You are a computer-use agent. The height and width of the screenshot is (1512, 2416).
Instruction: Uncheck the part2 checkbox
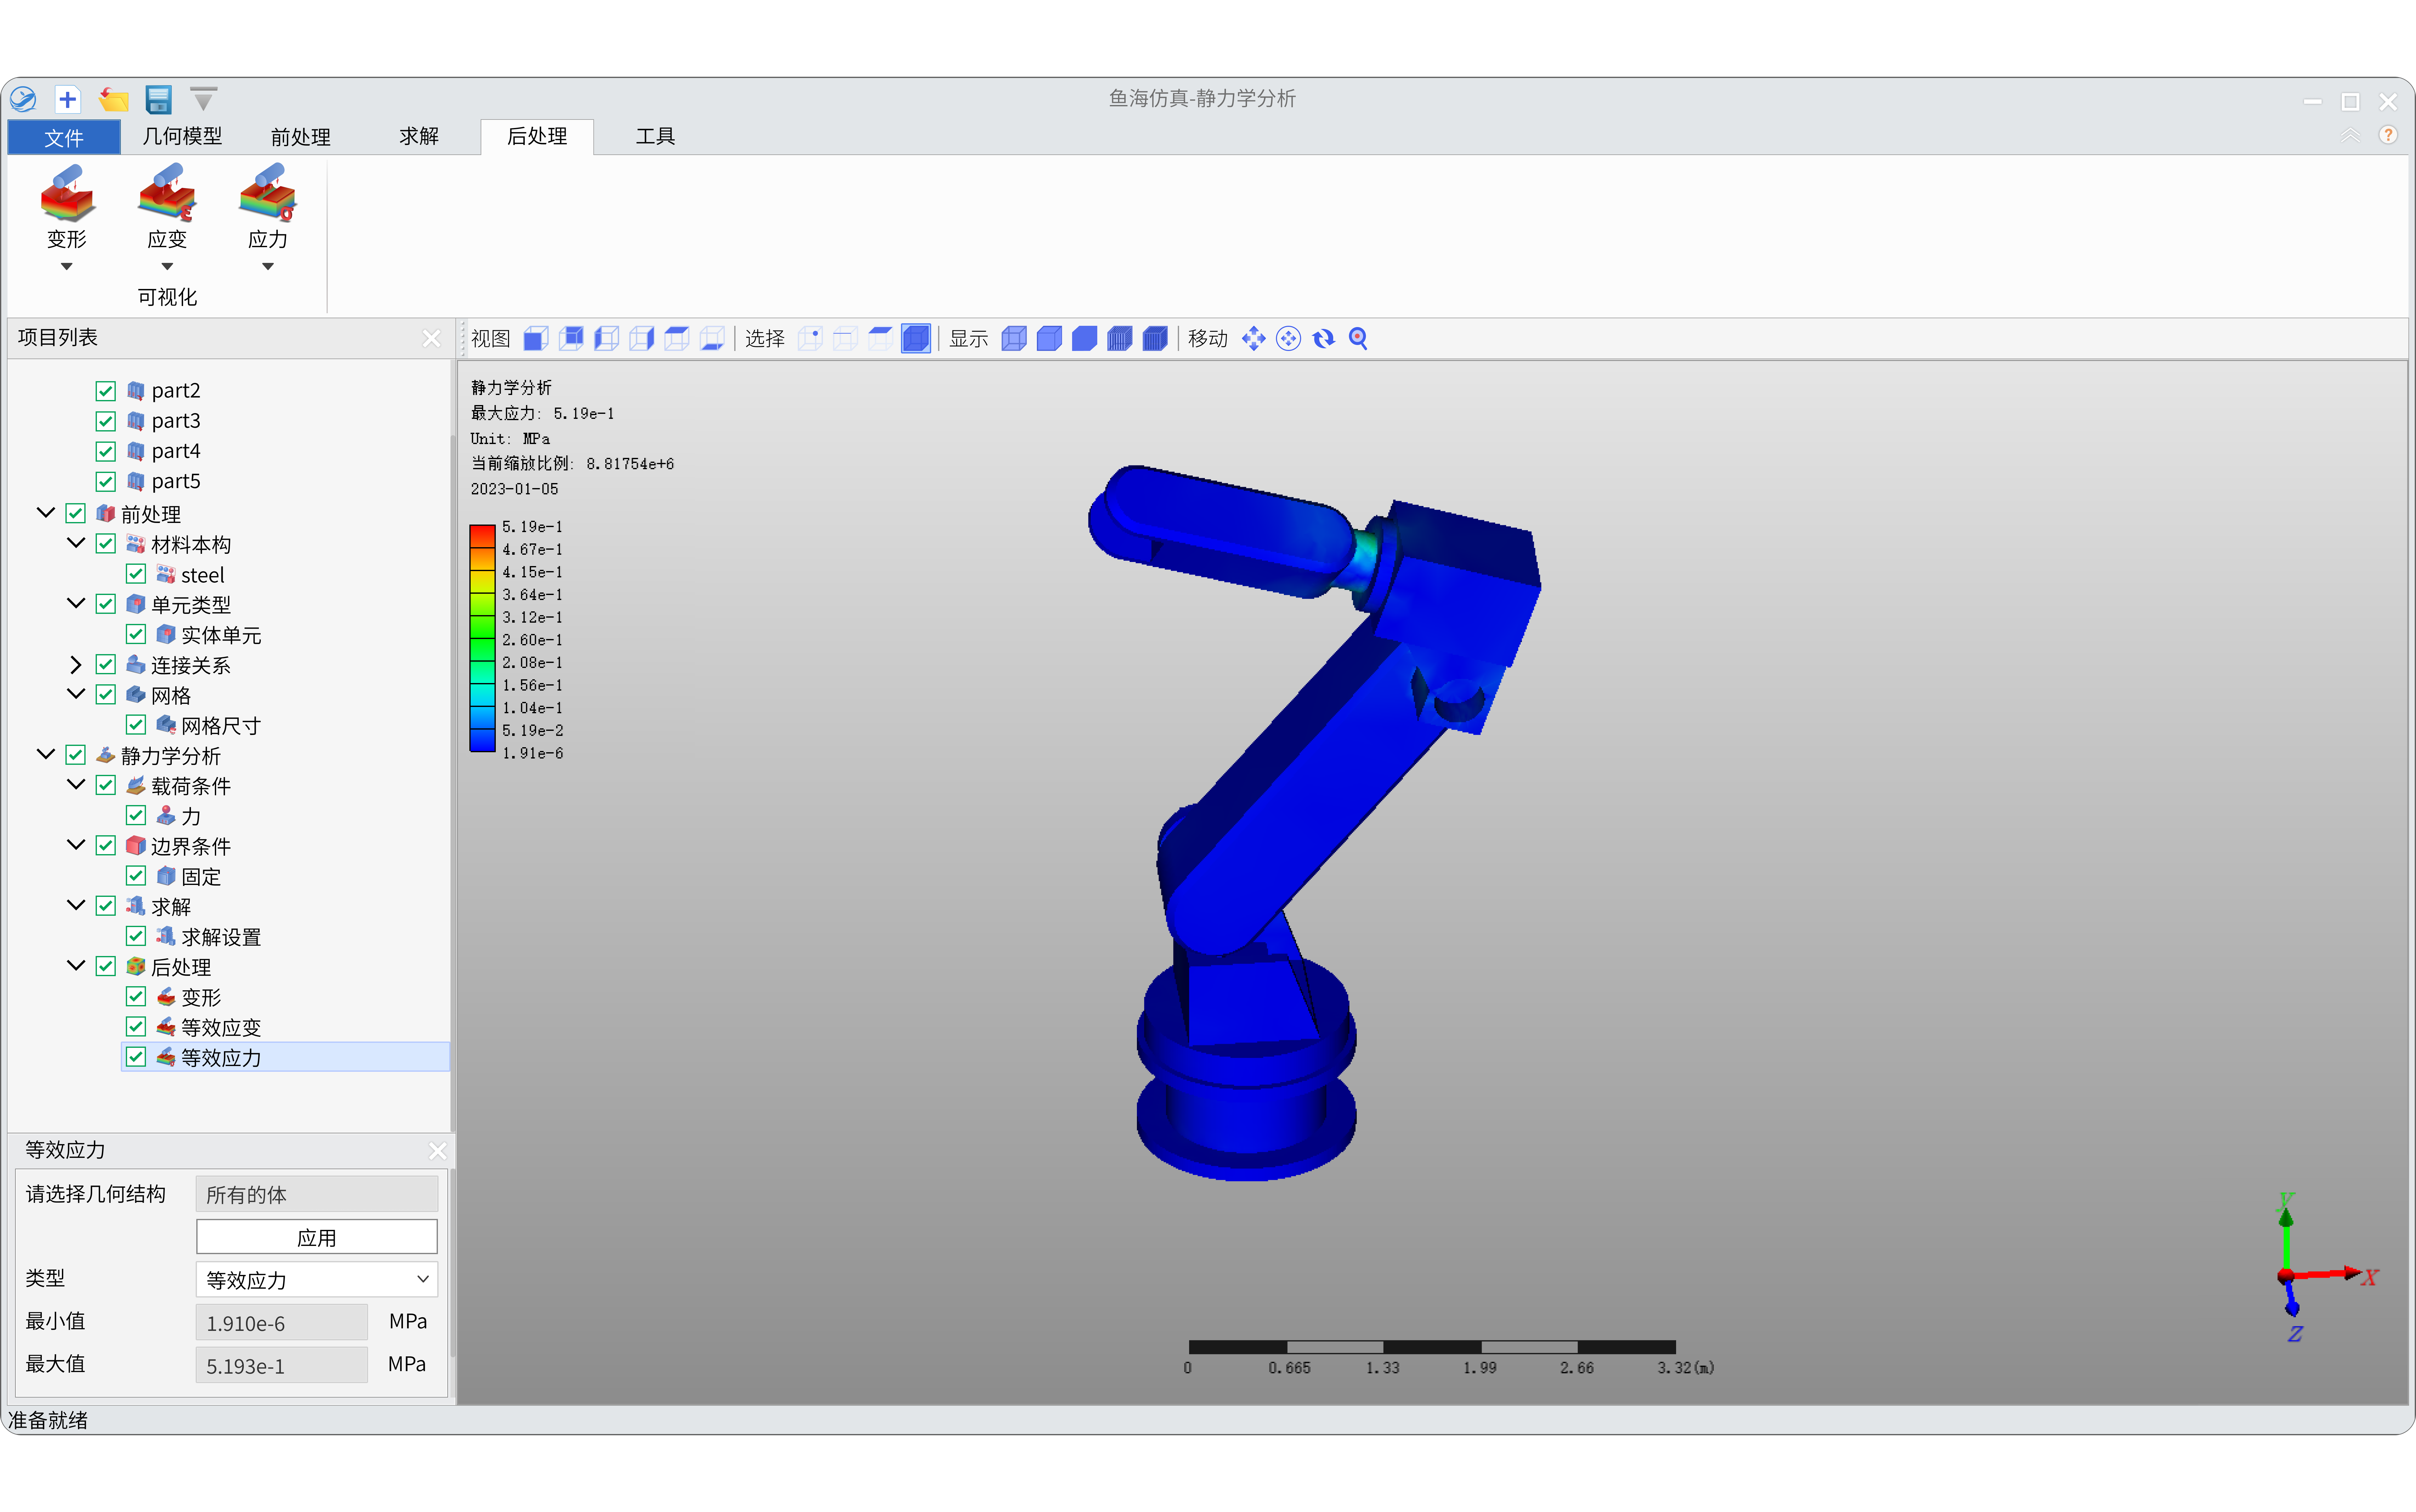pos(105,391)
